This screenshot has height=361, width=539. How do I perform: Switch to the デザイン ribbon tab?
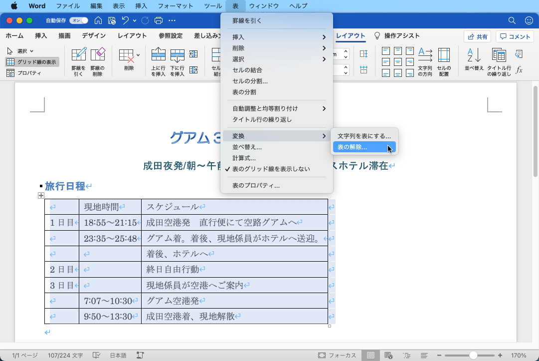94,36
